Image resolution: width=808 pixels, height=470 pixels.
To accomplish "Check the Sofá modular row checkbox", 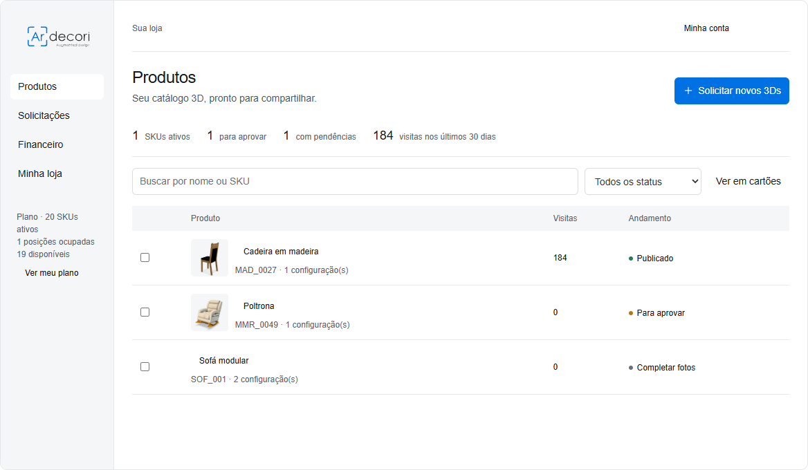I will 145,366.
